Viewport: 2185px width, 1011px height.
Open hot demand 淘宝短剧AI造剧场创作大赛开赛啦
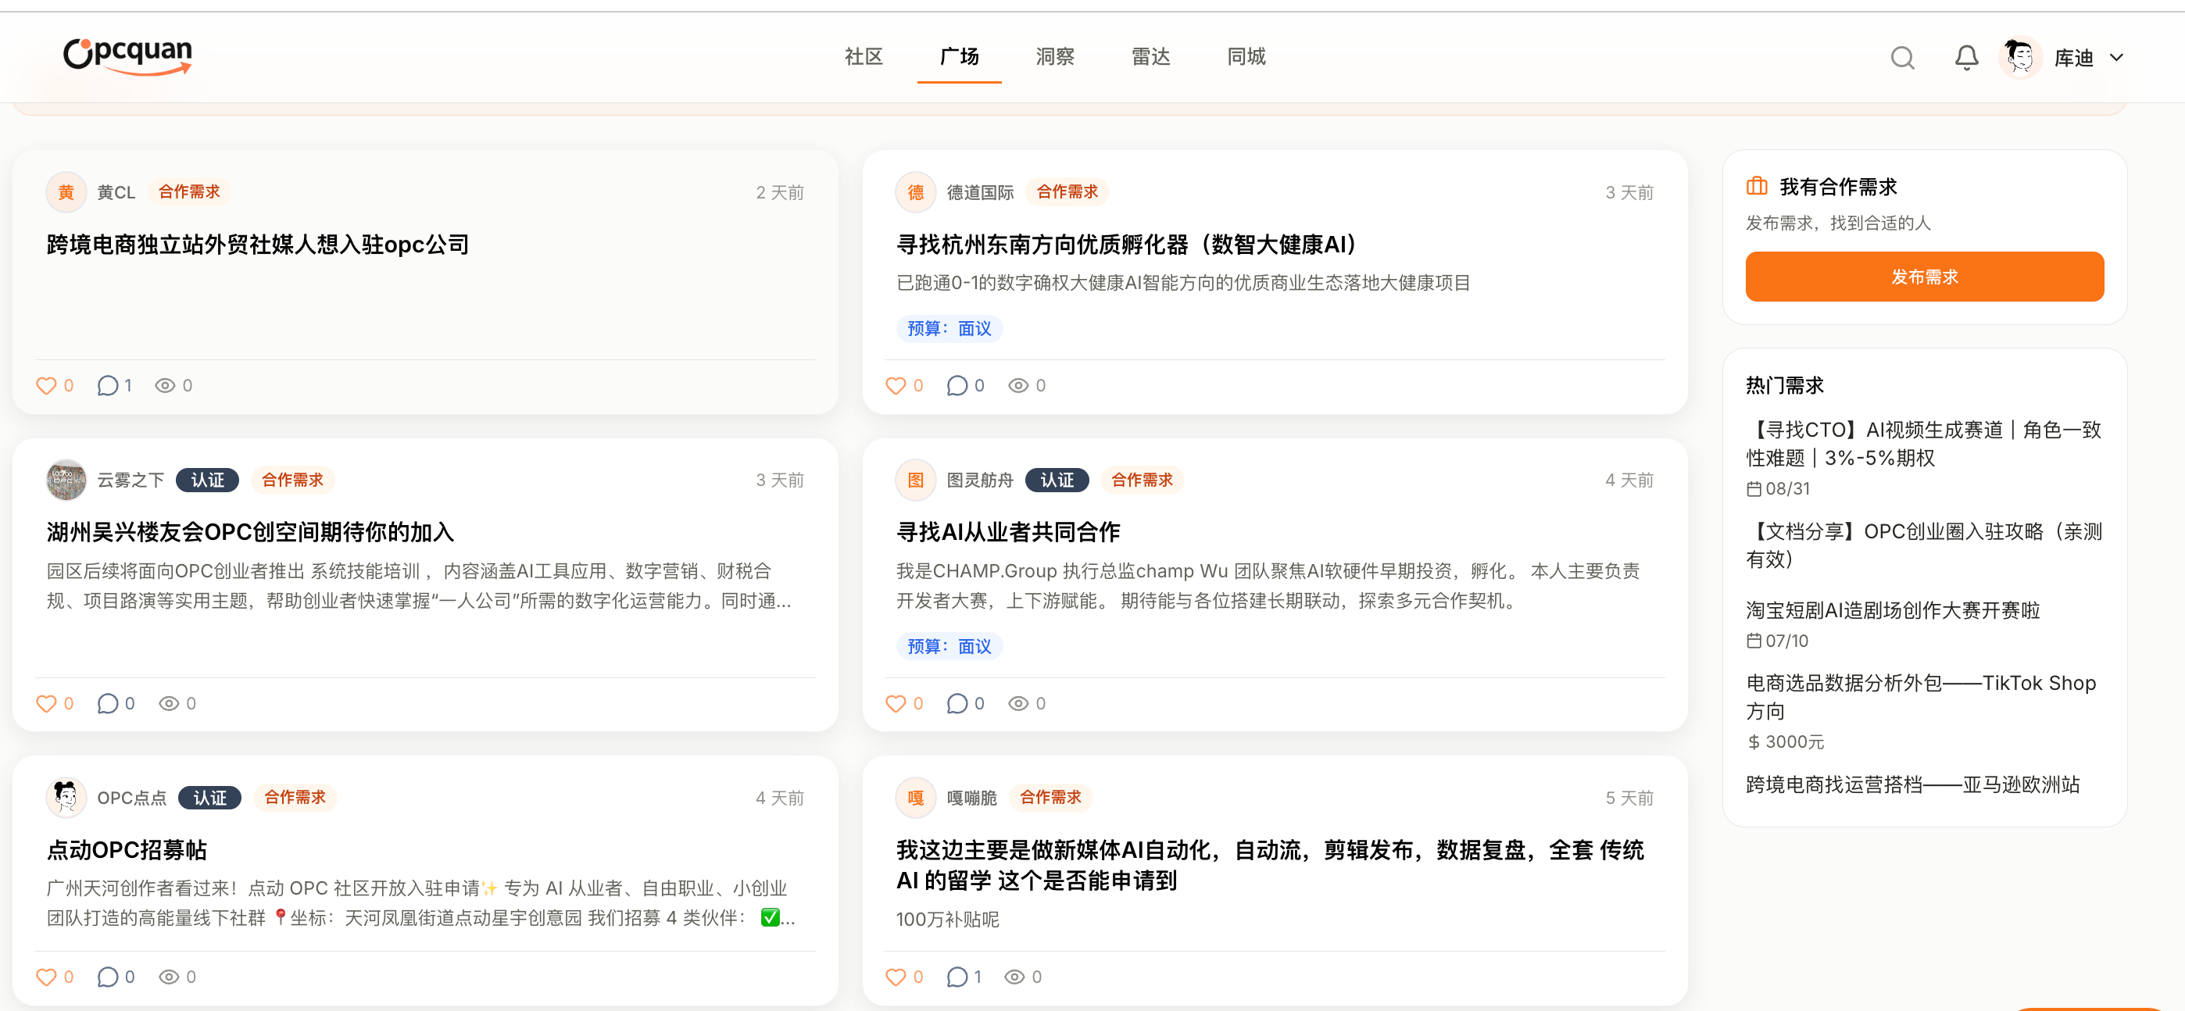(1893, 611)
